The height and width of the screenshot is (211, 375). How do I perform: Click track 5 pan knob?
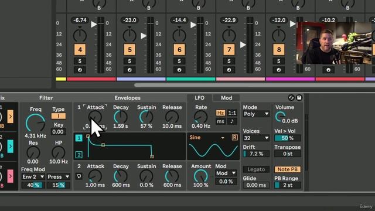(x=129, y=35)
